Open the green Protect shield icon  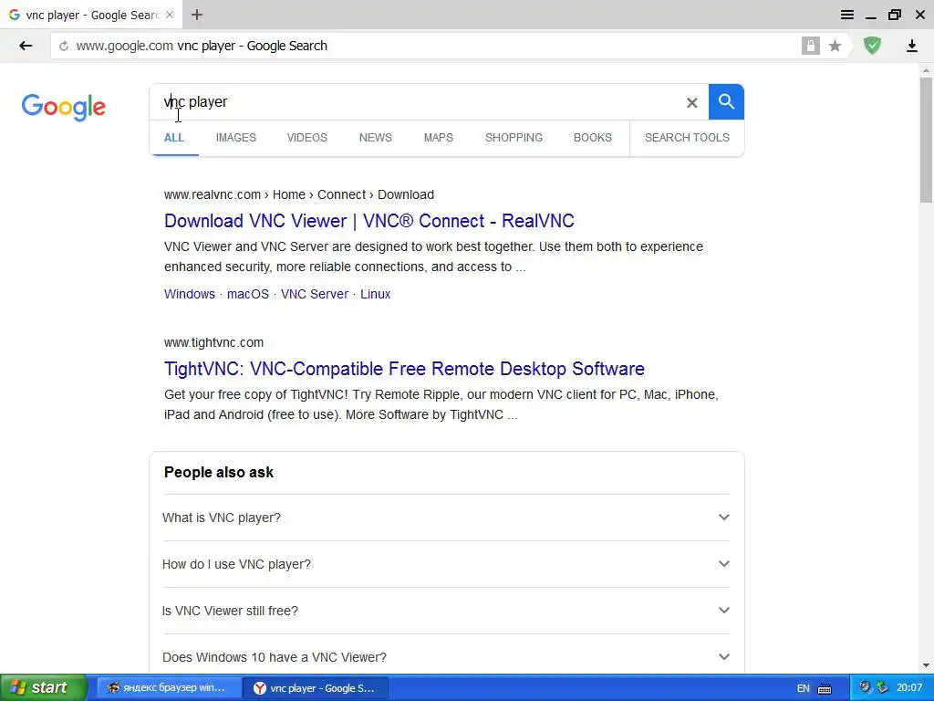[x=872, y=46]
